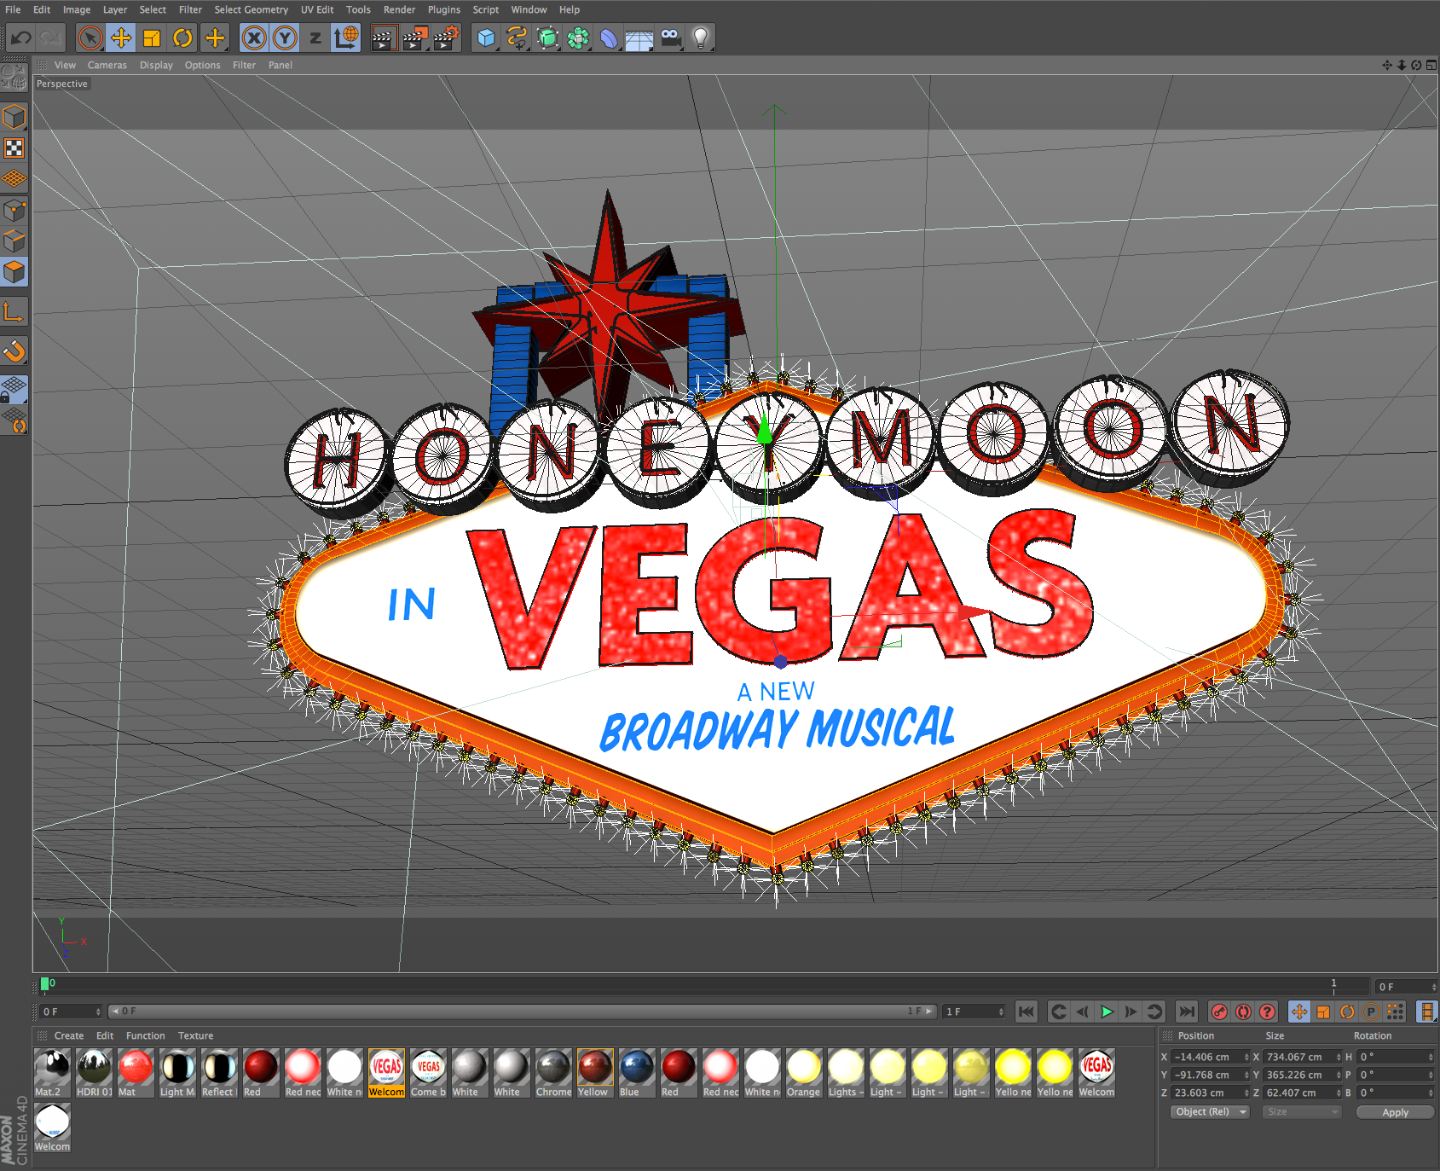Toggle the Z-axis lock
This screenshot has height=1171, width=1440.
tap(315, 38)
